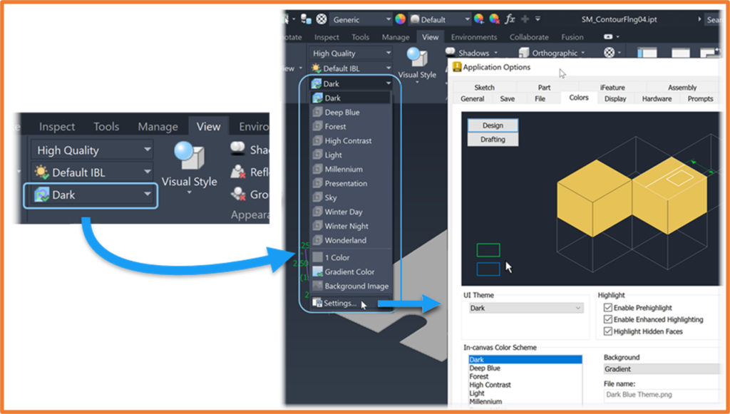
Task: Open the UI Theme dropdown showing Dark
Action: (x=525, y=308)
